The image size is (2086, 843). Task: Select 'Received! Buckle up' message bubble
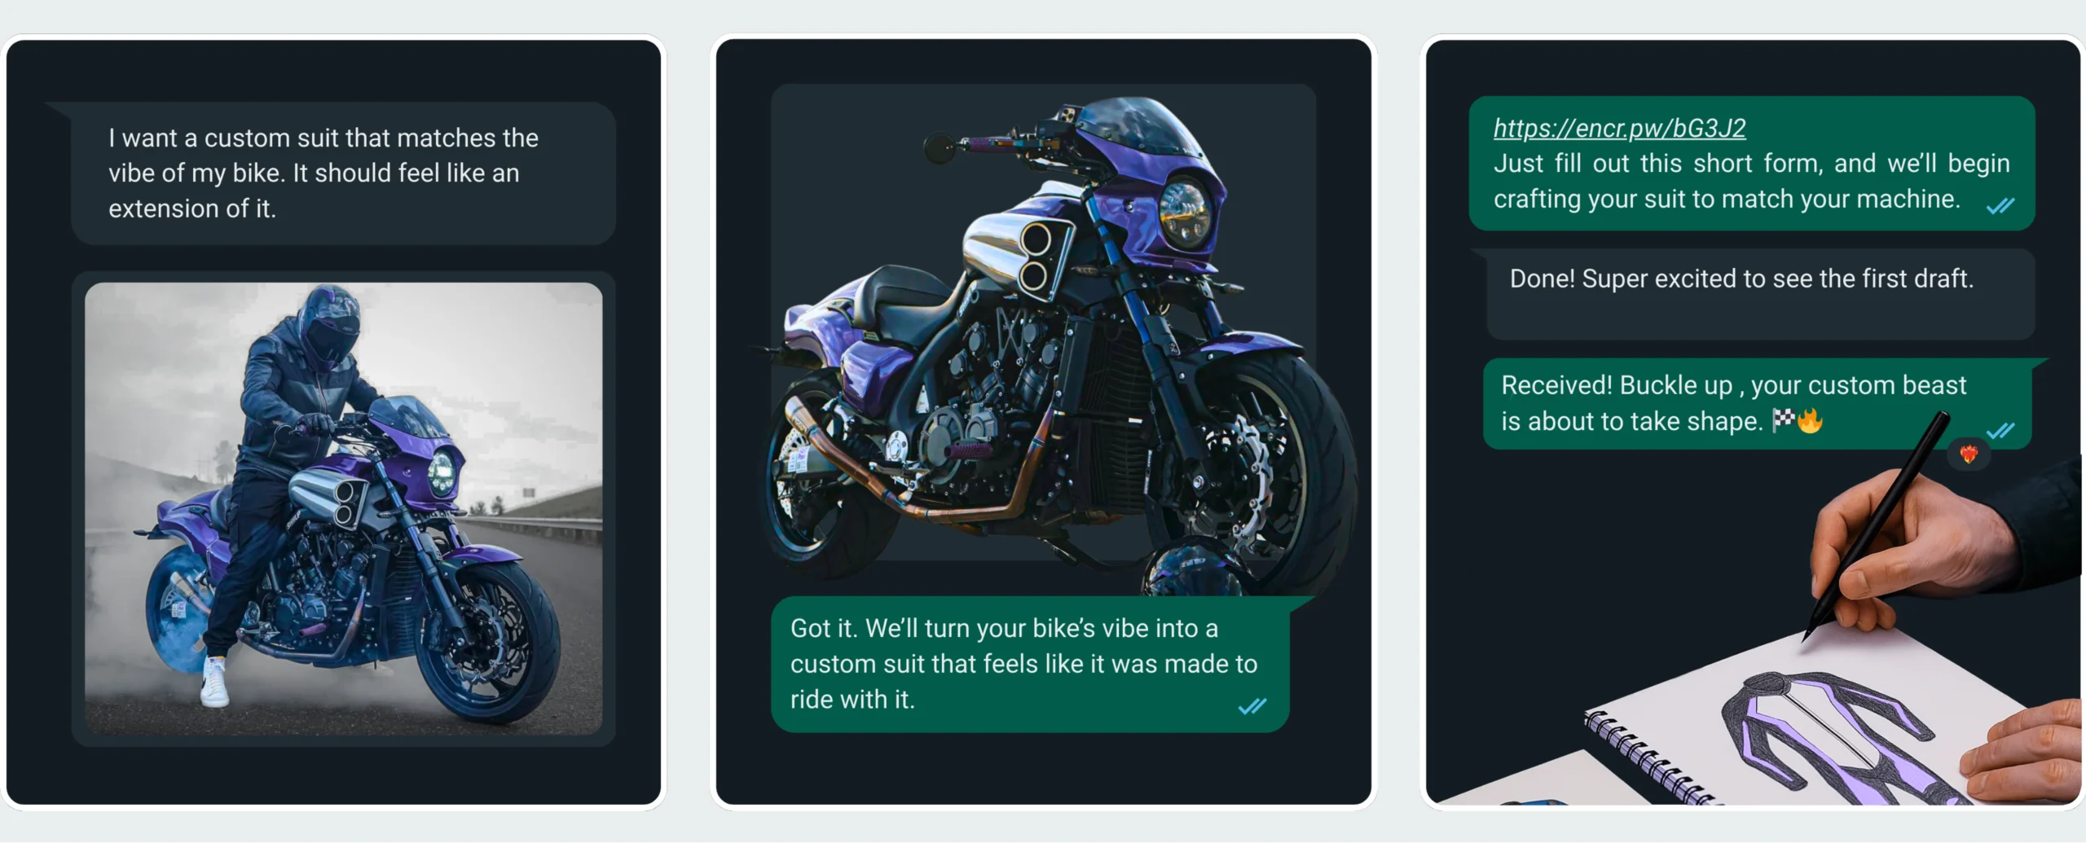pyautogui.click(x=1757, y=403)
